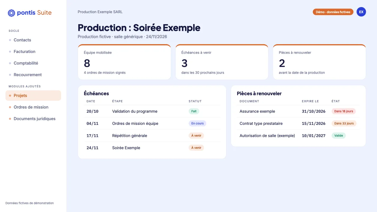The height and width of the screenshot is (212, 377).
Task: Click the Fait status badge
Action: click(194, 111)
